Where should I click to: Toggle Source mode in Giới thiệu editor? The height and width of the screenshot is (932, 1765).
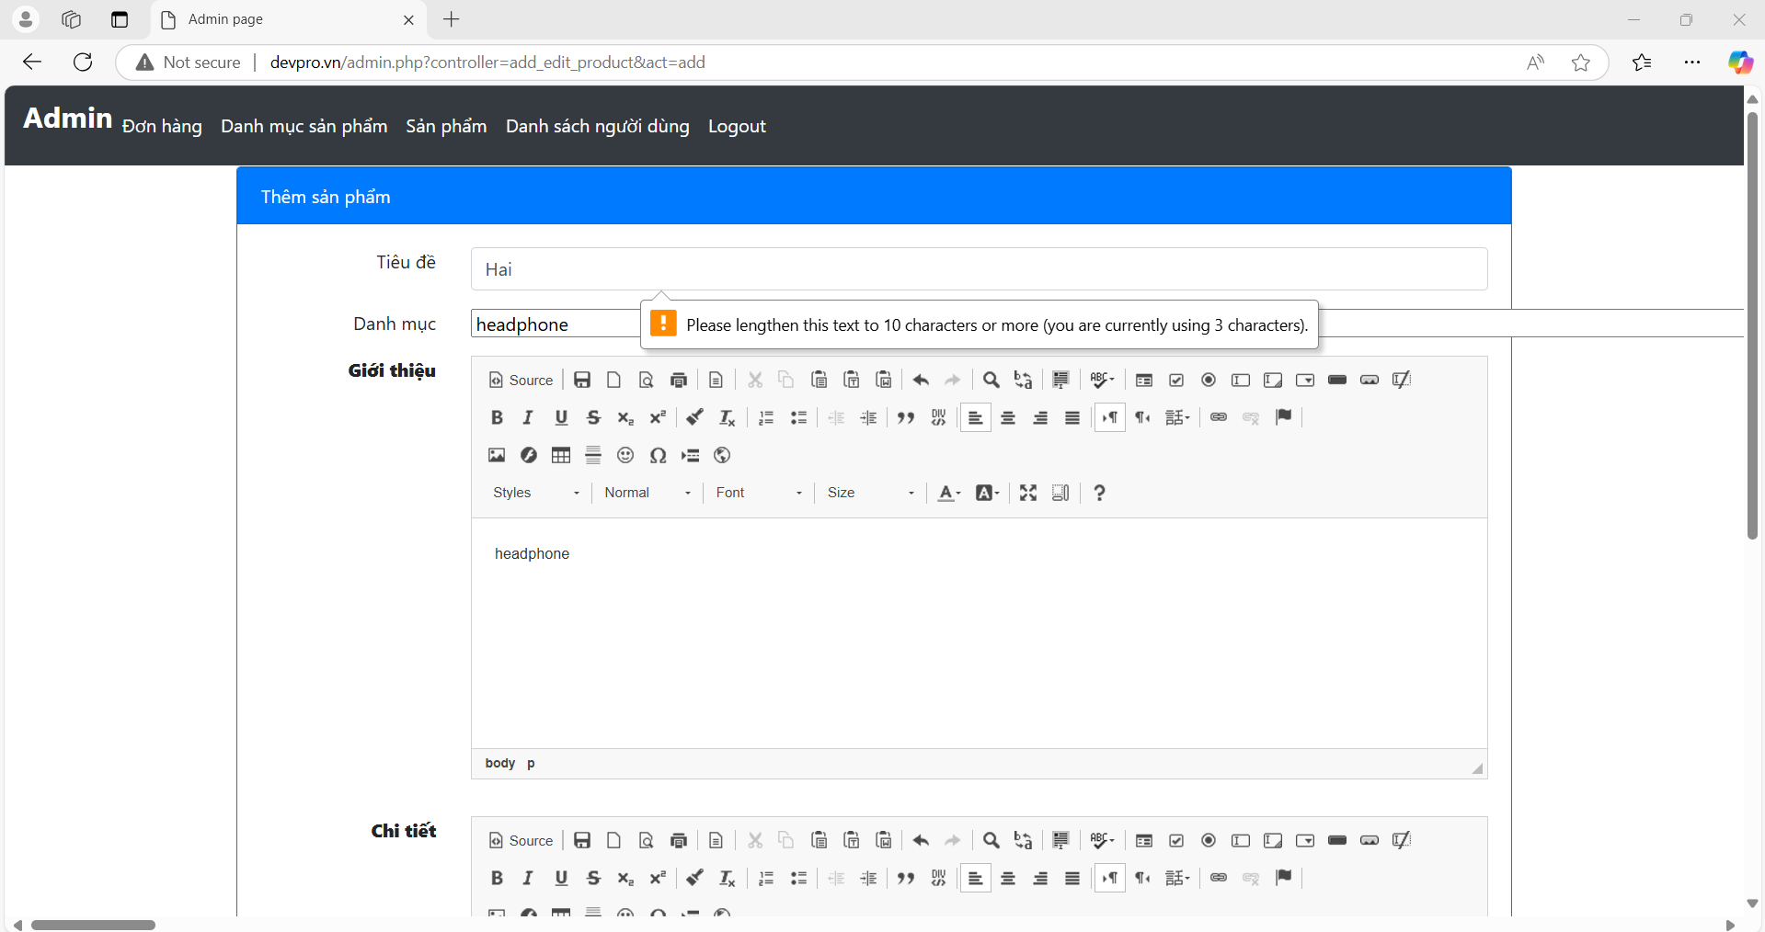(521, 381)
